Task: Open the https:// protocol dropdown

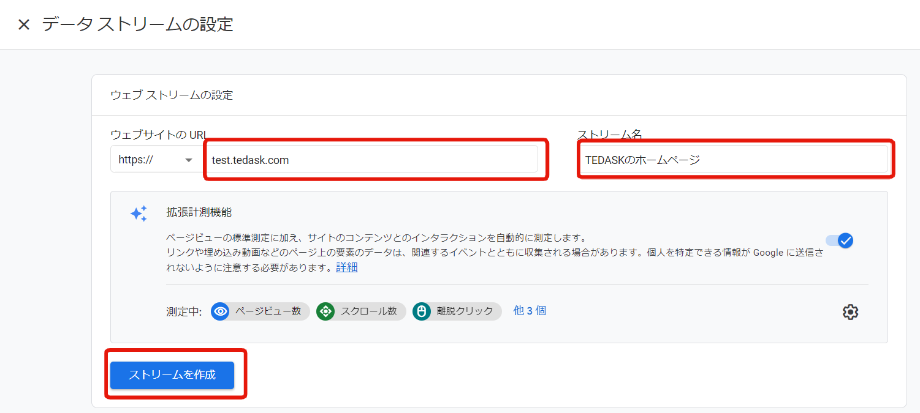Action: 155,160
